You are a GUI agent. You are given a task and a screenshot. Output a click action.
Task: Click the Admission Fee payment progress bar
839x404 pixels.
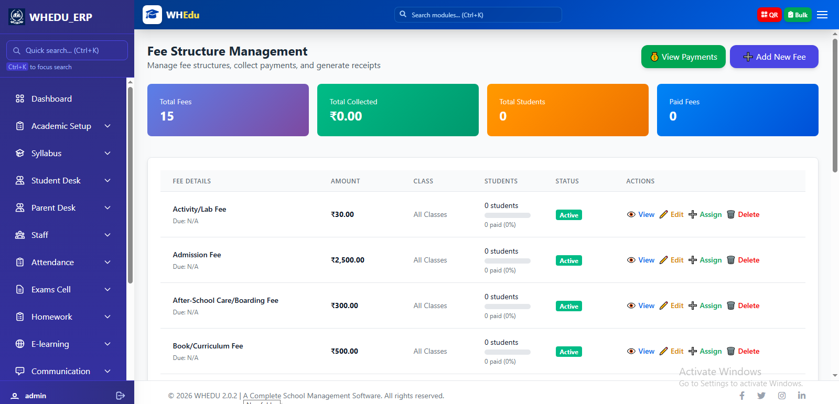coord(507,261)
